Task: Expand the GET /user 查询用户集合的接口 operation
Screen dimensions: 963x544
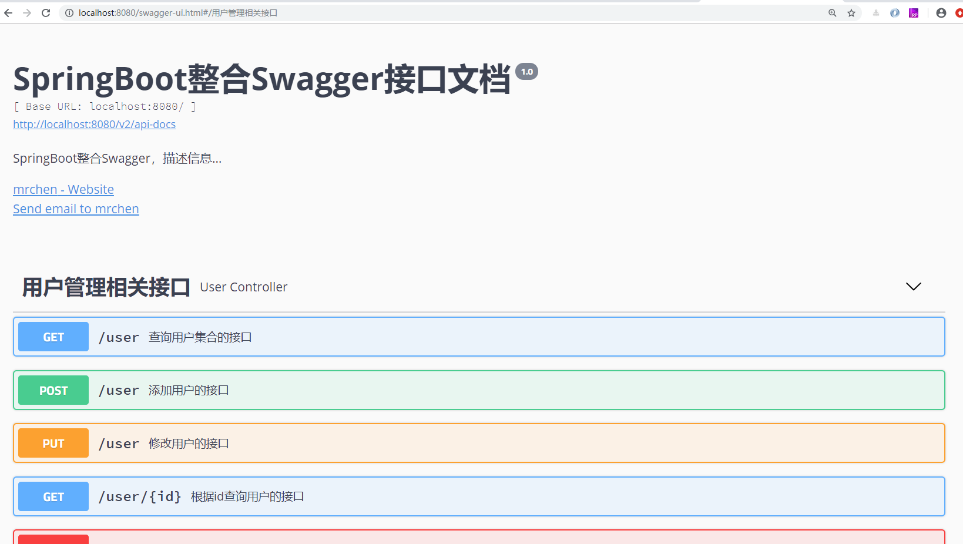Action: 479,337
